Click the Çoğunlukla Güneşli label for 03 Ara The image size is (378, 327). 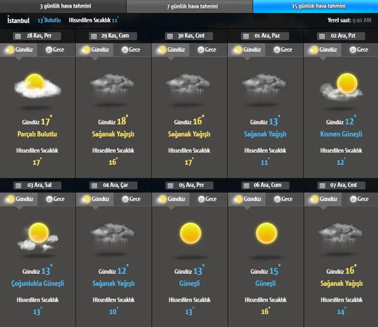pos(38,284)
